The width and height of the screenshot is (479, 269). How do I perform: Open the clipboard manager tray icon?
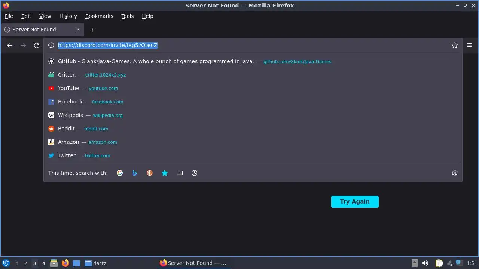[x=439, y=263]
